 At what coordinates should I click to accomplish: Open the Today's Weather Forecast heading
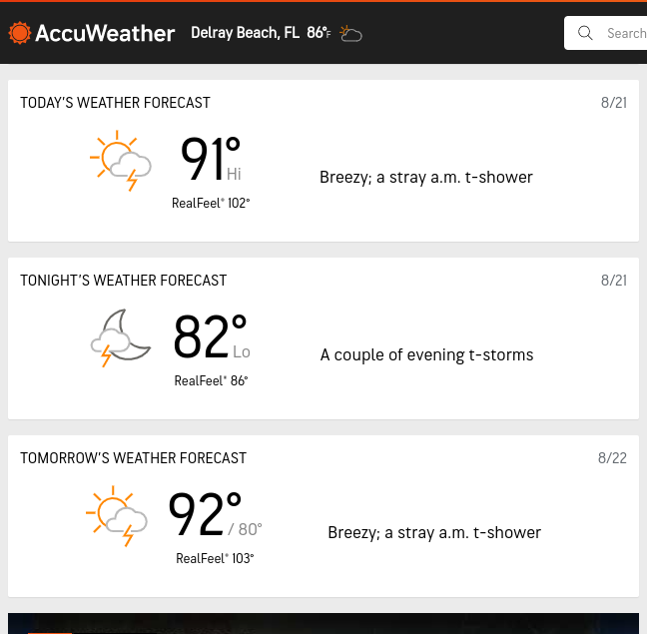[115, 103]
